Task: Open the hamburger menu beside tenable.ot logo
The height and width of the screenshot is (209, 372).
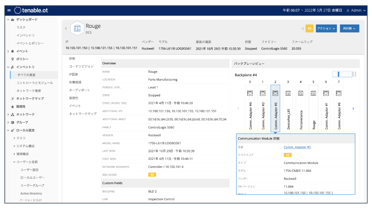Action: pos(9,10)
